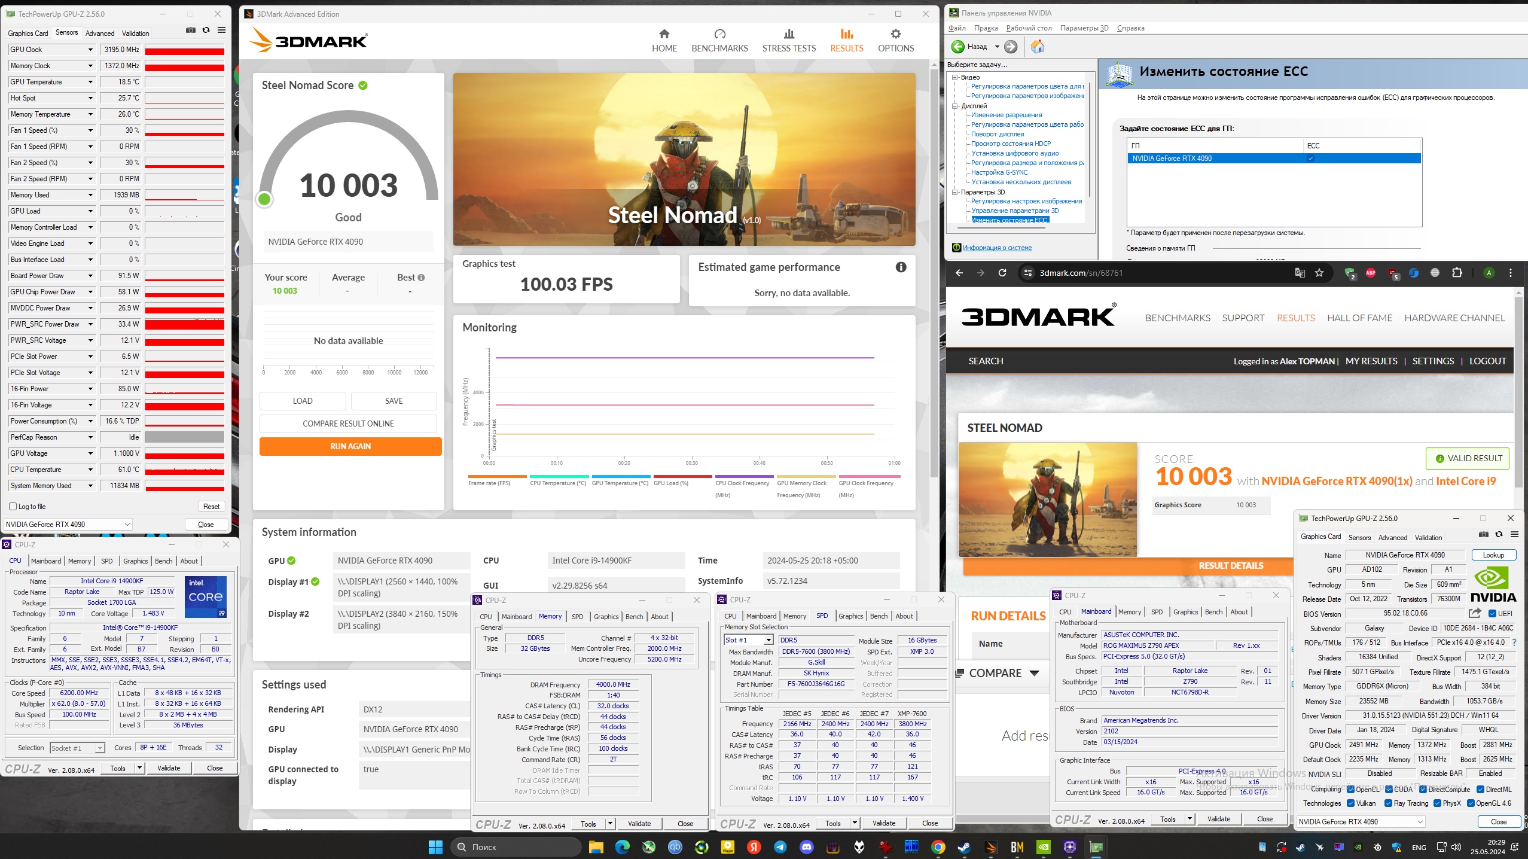Image resolution: width=1528 pixels, height=859 pixels.
Task: Click the 3DMark window vertical scrollbar
Action: click(934, 272)
